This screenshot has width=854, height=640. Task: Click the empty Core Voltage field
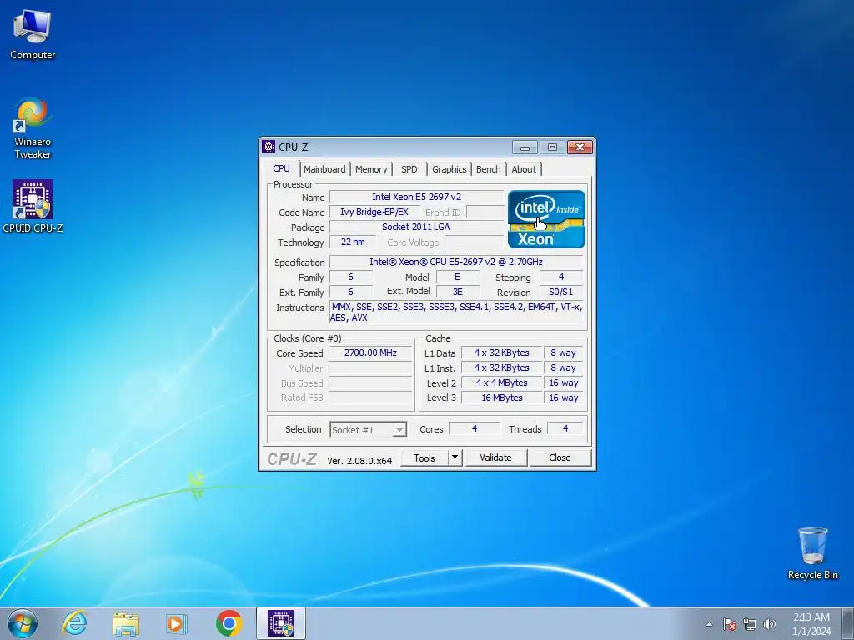pyautogui.click(x=475, y=242)
